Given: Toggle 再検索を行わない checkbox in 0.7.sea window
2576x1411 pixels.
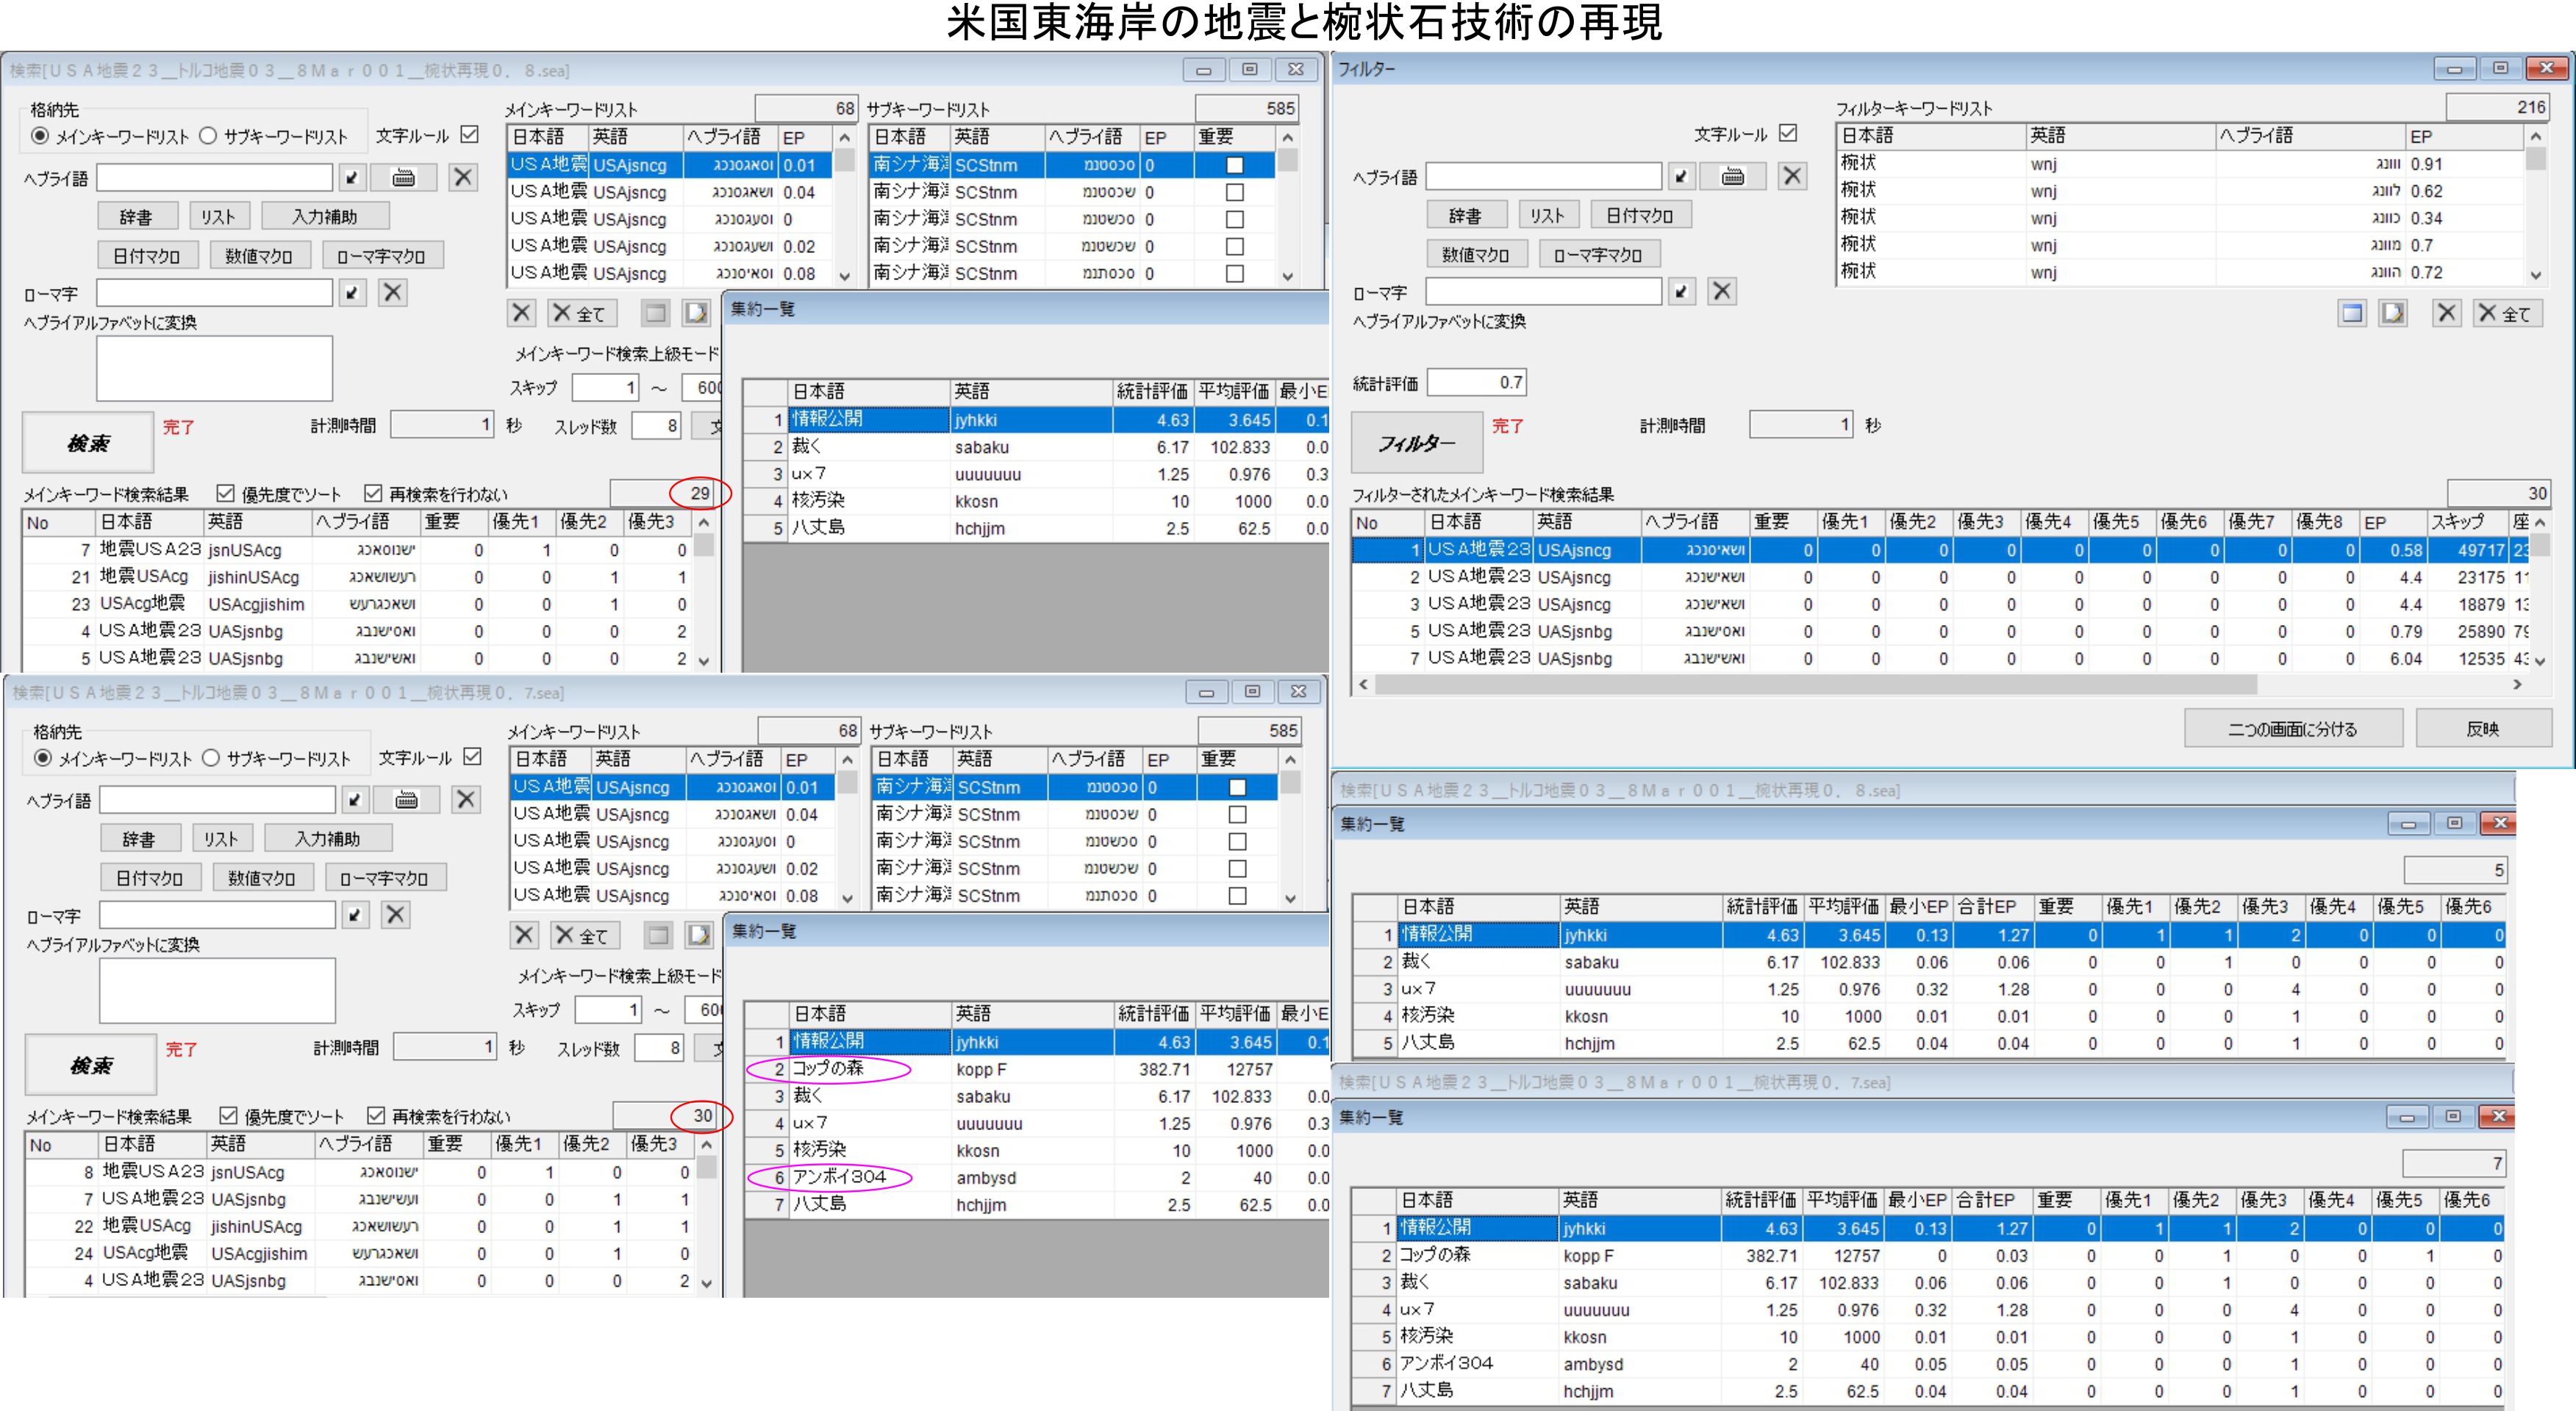Looking at the screenshot, I should (x=376, y=1115).
